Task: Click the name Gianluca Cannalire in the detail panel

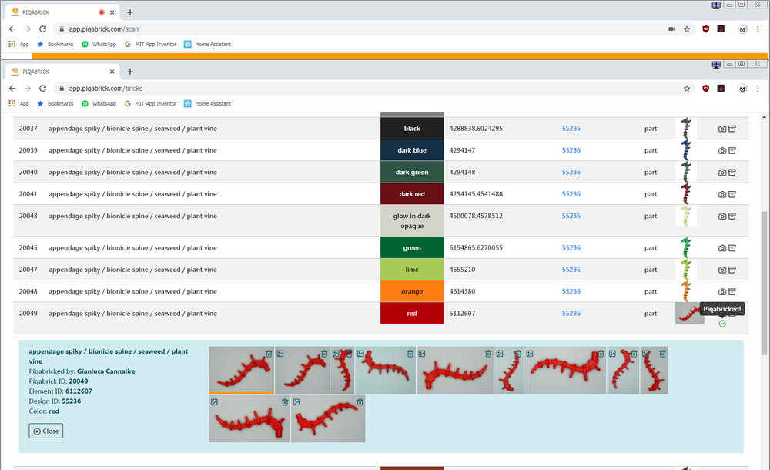Action: click(x=106, y=371)
